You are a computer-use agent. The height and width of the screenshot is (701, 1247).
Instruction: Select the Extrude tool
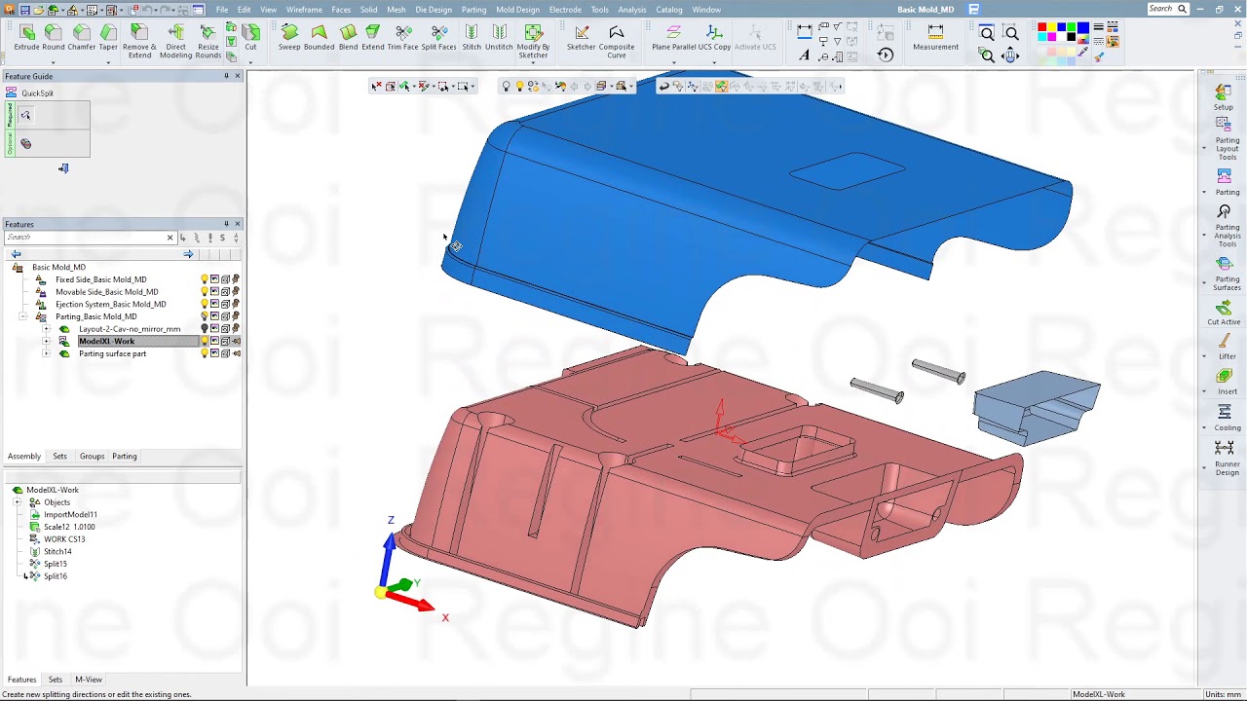click(26, 39)
